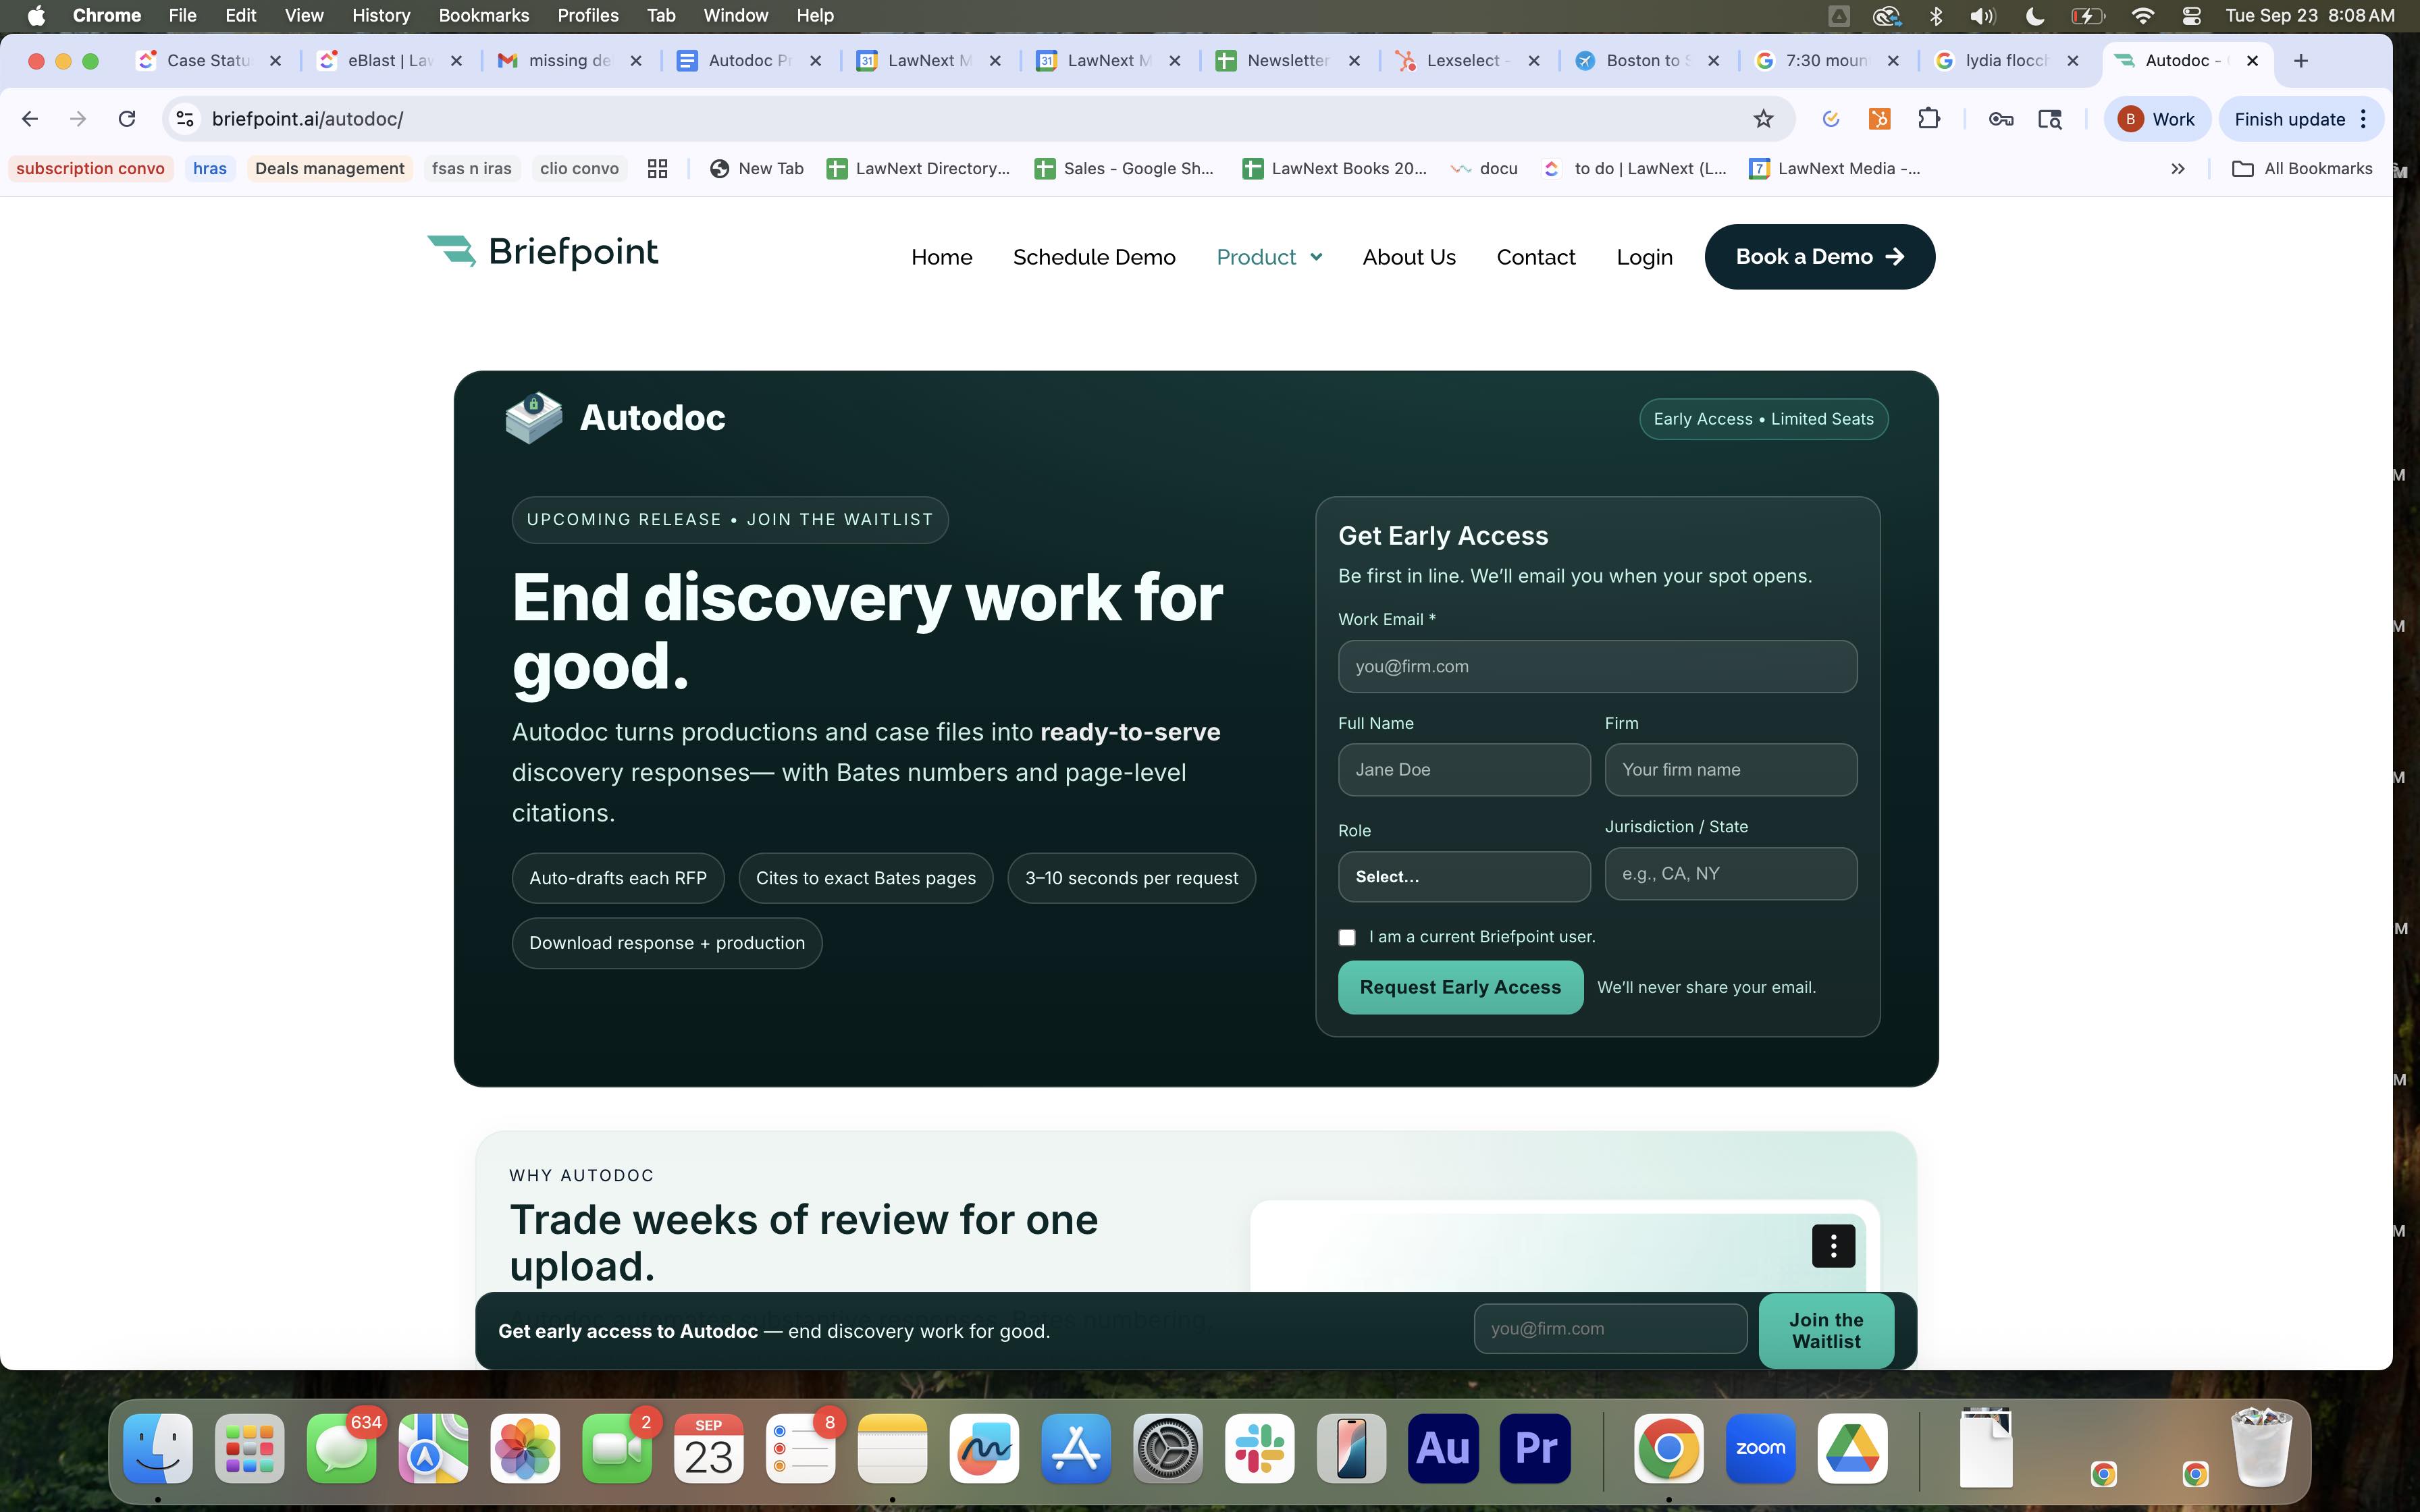
Task: Click the Work profile button
Action: point(2156,119)
